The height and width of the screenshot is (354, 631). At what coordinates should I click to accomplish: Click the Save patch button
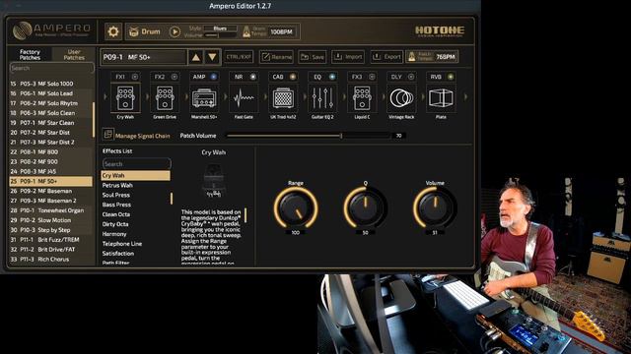coord(313,57)
